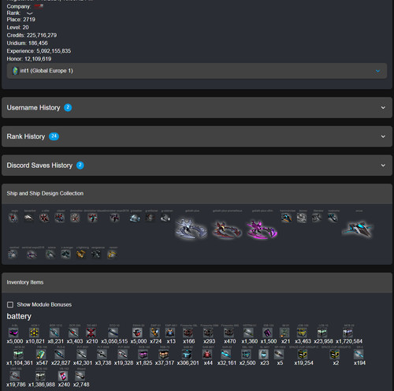Viewport: 394px width, 391px height.
Task: Click the Space Cup box icon x19,254
Action: [303, 355]
